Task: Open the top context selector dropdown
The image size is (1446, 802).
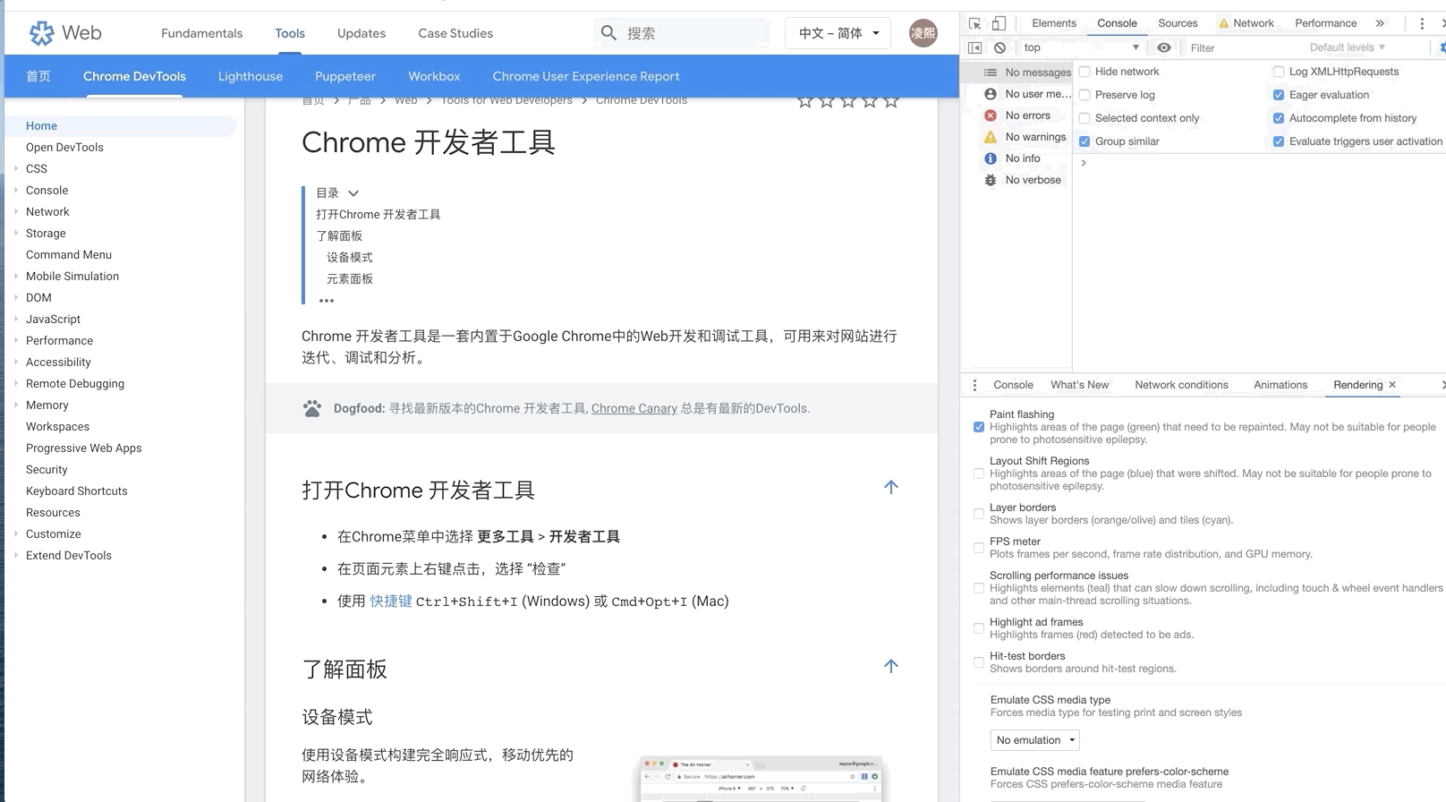Action: [1082, 47]
